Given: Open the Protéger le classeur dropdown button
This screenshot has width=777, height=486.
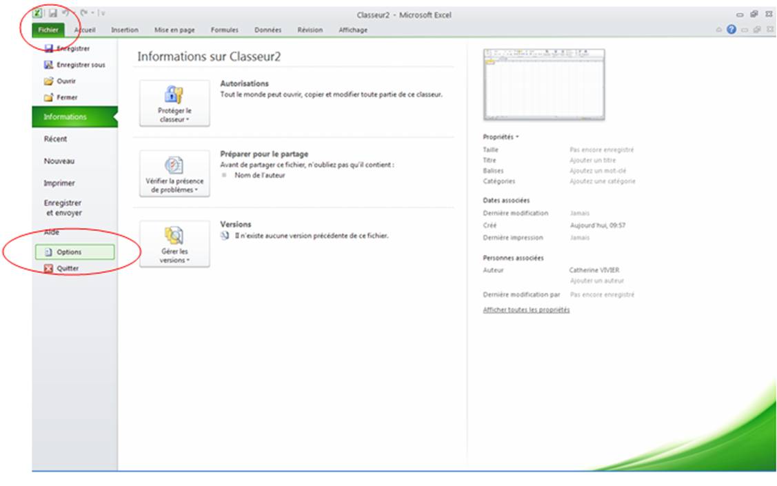Looking at the screenshot, I should point(174,103).
